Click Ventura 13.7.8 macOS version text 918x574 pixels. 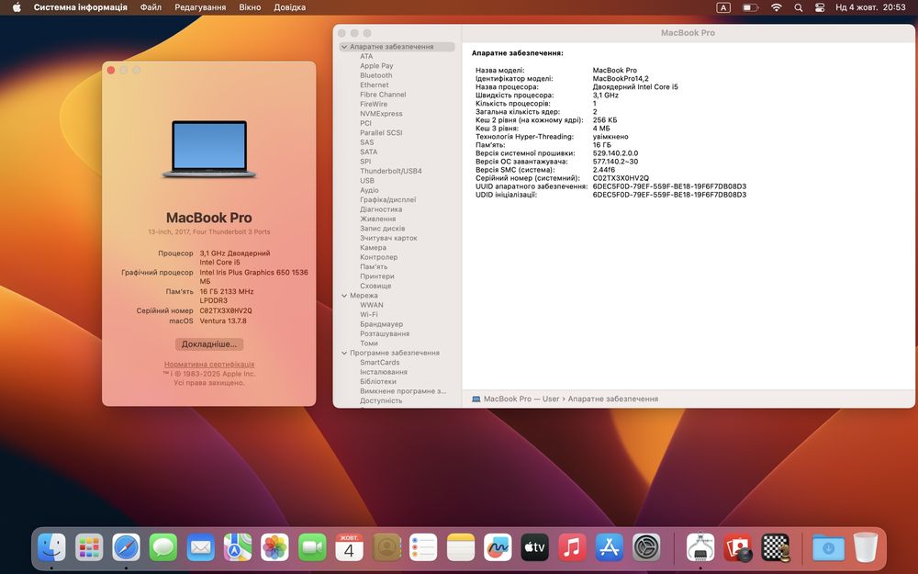point(223,321)
